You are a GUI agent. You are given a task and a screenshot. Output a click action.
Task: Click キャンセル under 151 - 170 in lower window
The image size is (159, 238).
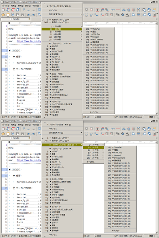(x=93, y=162)
